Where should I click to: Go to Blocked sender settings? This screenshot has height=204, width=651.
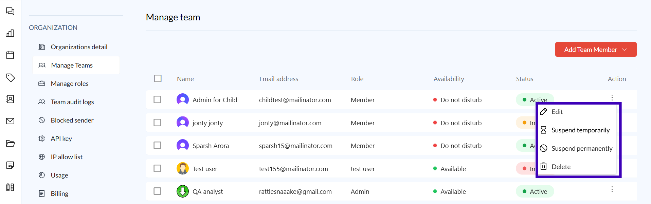pyautogui.click(x=72, y=120)
